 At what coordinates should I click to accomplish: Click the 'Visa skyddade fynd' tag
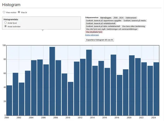[x=94, y=32]
